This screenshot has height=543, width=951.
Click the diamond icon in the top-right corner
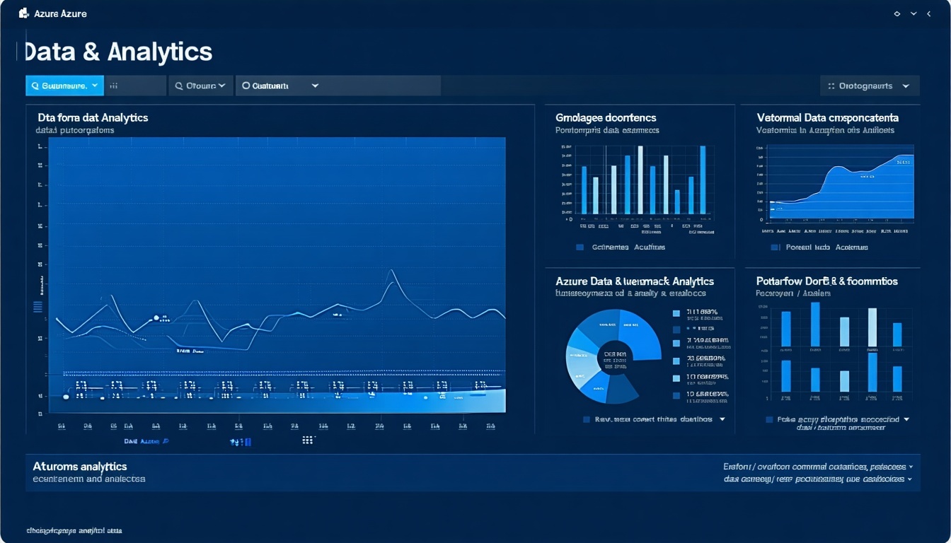(897, 13)
